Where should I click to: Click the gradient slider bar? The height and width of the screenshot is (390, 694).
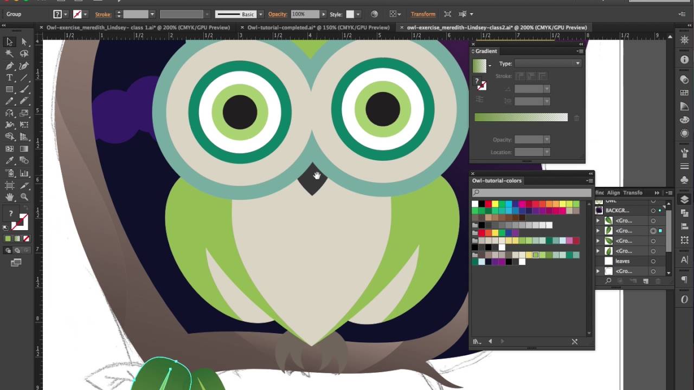tap(521, 118)
